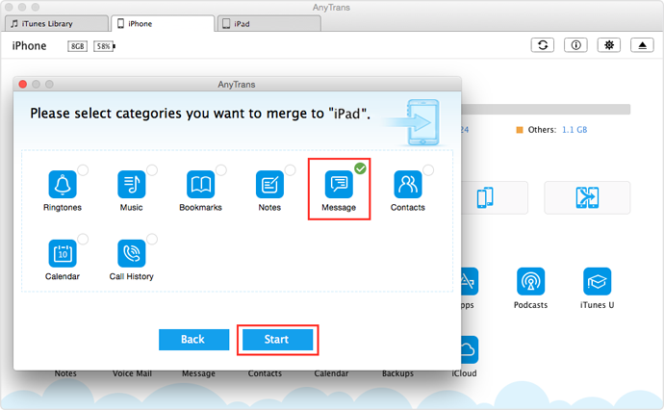664x410 pixels.
Task: Click the iCloud label in main window
Action: pyautogui.click(x=464, y=373)
